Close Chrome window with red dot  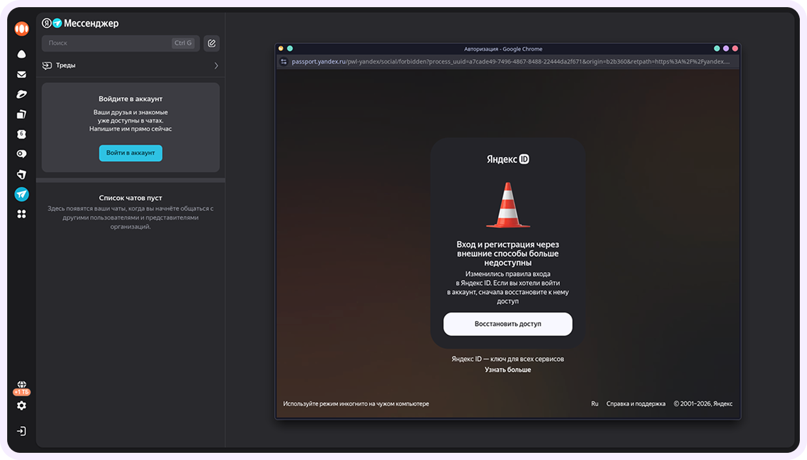pyautogui.click(x=735, y=48)
